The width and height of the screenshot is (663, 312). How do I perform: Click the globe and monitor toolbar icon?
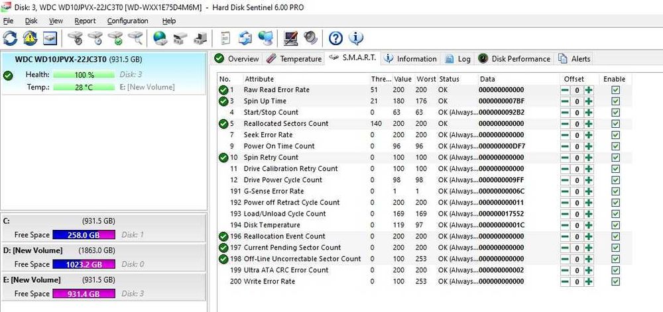coord(266,38)
